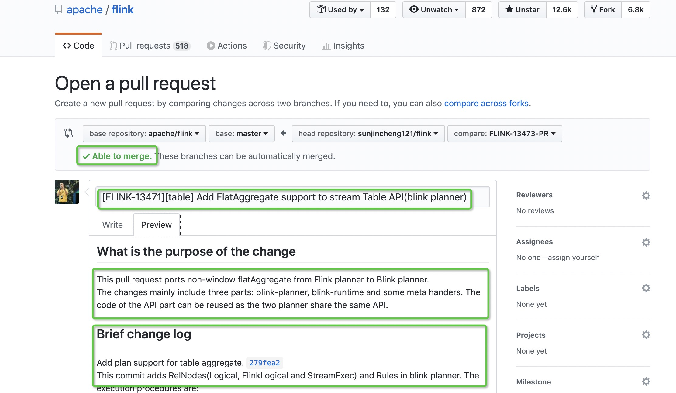The height and width of the screenshot is (393, 676).
Task: Click the Unstar button
Action: pyautogui.click(x=523, y=10)
